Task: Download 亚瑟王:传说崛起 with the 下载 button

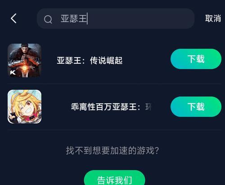Action: (196, 59)
